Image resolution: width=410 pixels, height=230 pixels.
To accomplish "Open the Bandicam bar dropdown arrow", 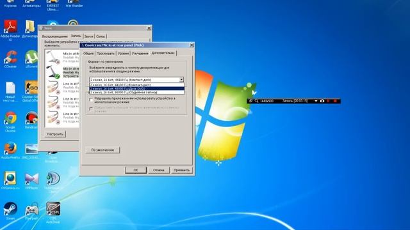I will [x=316, y=101].
